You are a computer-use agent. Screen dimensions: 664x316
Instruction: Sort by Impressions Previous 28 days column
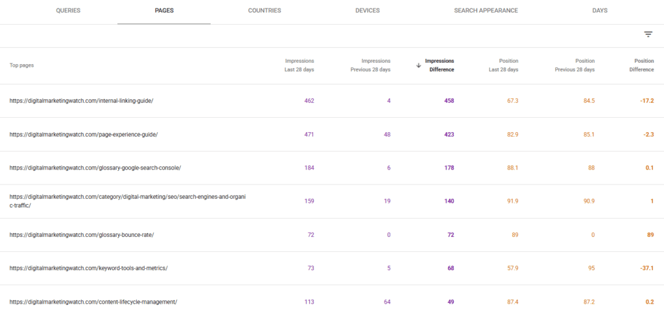[x=370, y=65]
